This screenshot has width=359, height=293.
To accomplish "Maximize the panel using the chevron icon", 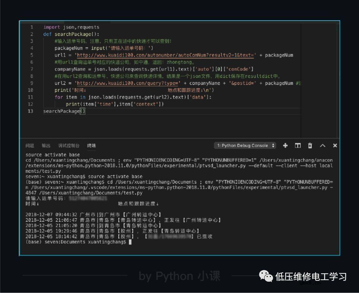I will click(322, 146).
